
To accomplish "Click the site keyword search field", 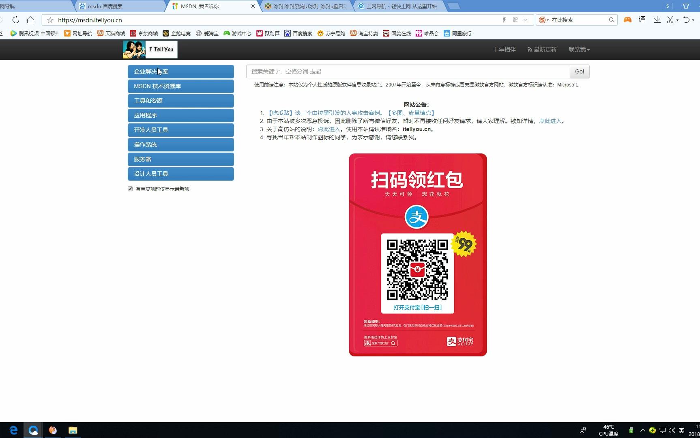I will point(408,71).
